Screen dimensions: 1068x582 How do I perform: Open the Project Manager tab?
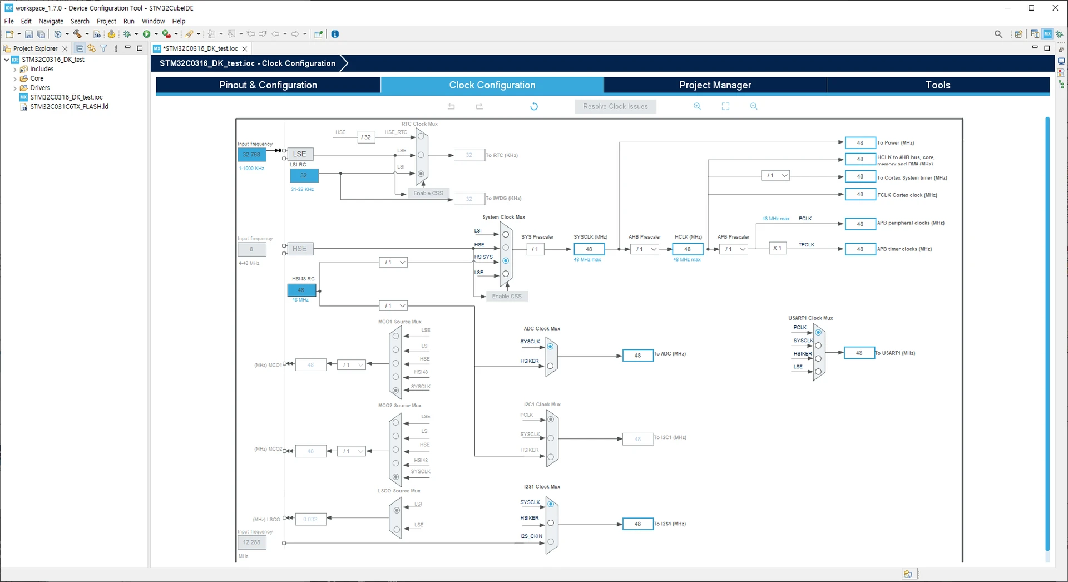(x=715, y=85)
